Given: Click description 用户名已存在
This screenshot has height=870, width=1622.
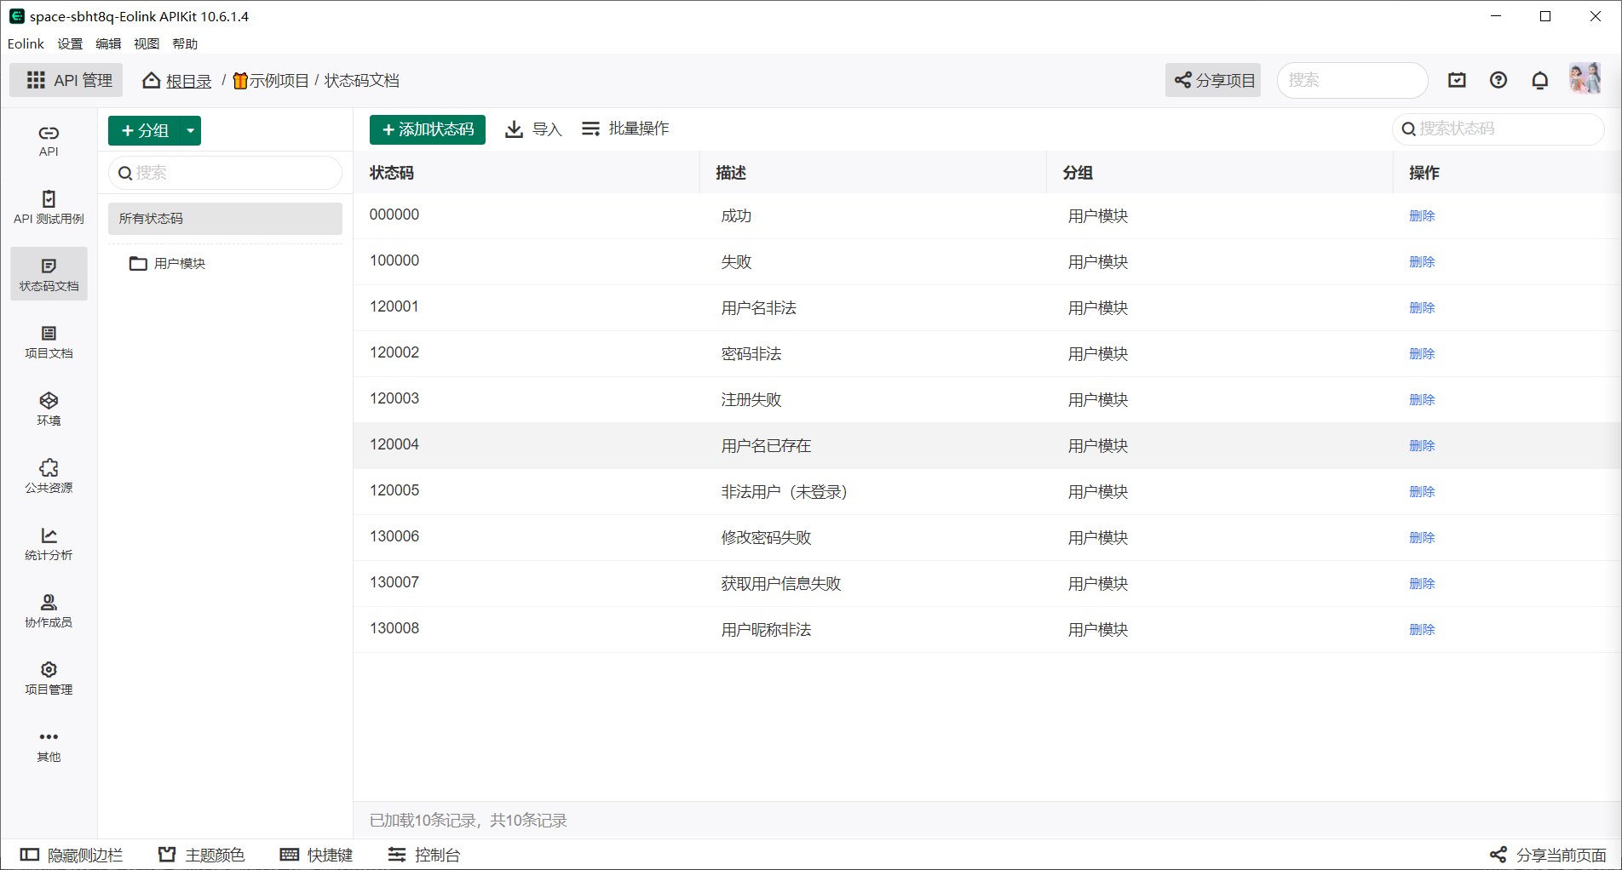Looking at the screenshot, I should 766,446.
